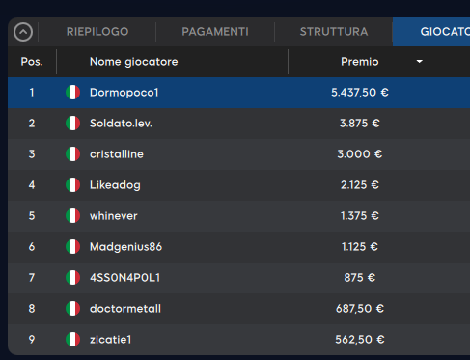Switch to the Riepilogo tab
The image size is (470, 360).
coord(97,32)
